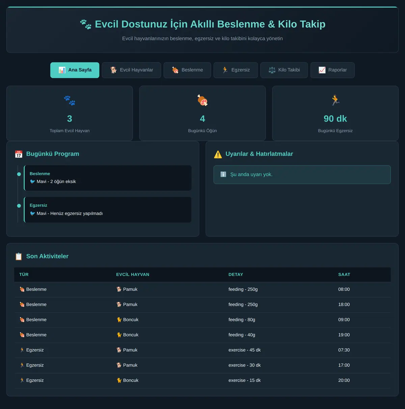The width and height of the screenshot is (405, 409).
Task: Click the info icon in the alert box
Action: coord(223,174)
